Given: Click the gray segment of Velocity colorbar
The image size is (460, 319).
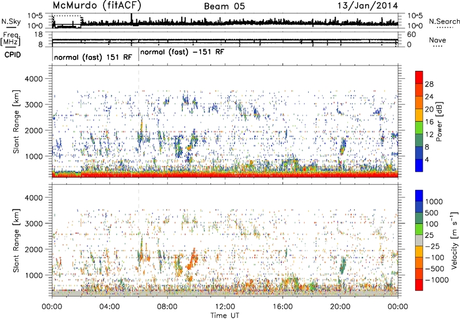Looking at the screenshot, I should pos(419,240).
